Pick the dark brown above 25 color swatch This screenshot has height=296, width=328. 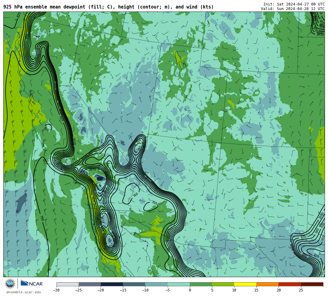coord(312,284)
